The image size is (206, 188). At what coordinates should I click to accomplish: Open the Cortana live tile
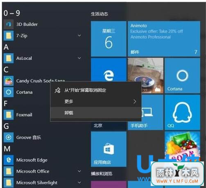[x=182, y=76]
